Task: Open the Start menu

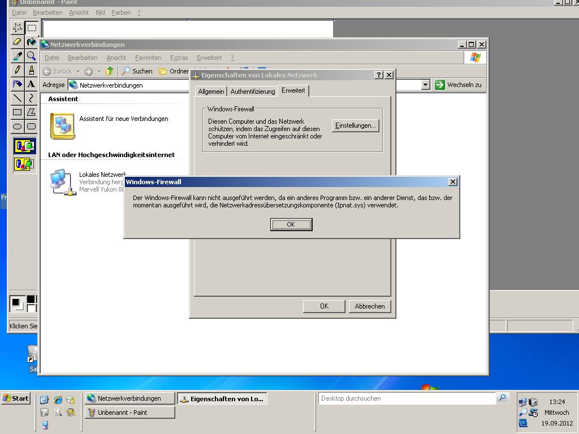Action: click(15, 398)
